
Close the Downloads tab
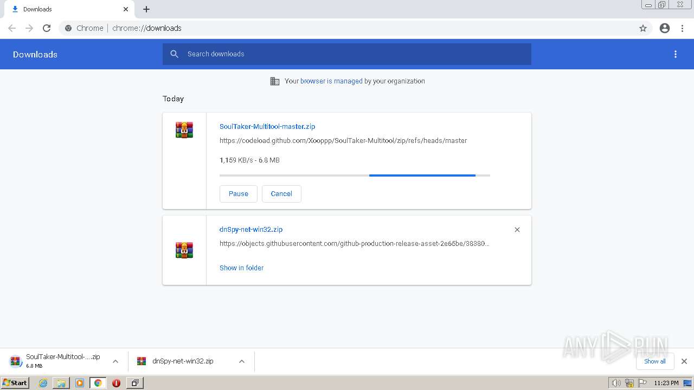click(x=126, y=9)
